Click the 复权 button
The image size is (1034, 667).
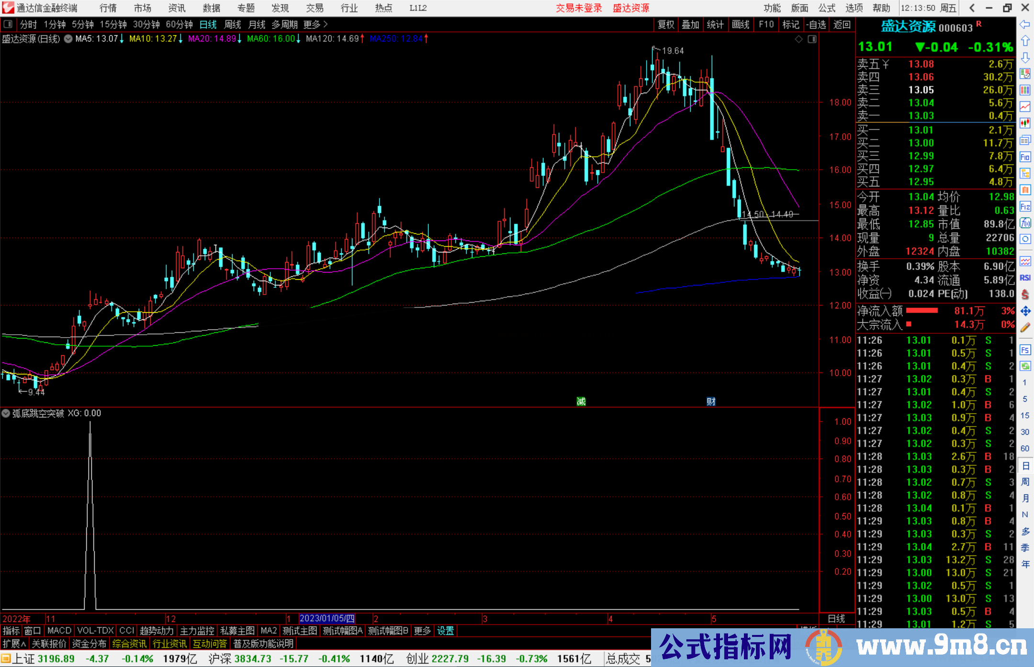pyautogui.click(x=665, y=24)
